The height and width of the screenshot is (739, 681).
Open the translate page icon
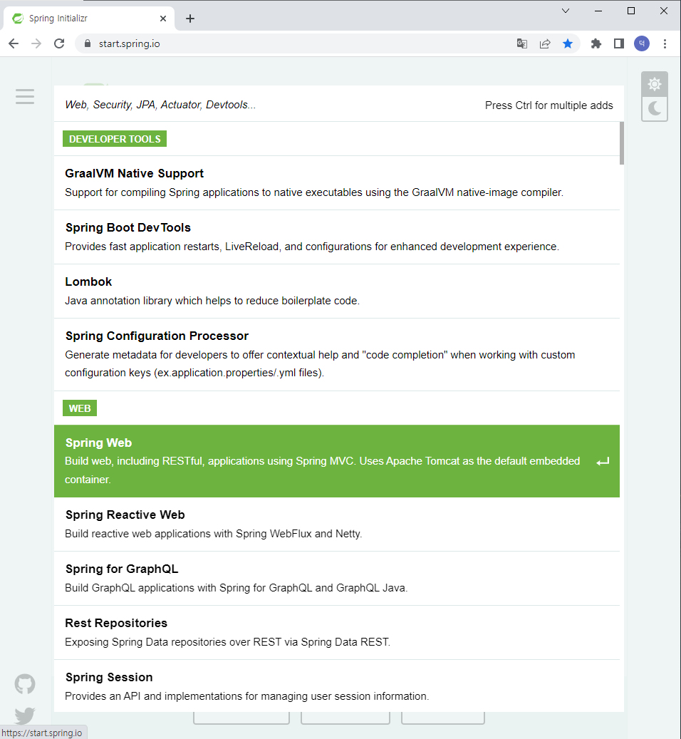522,44
